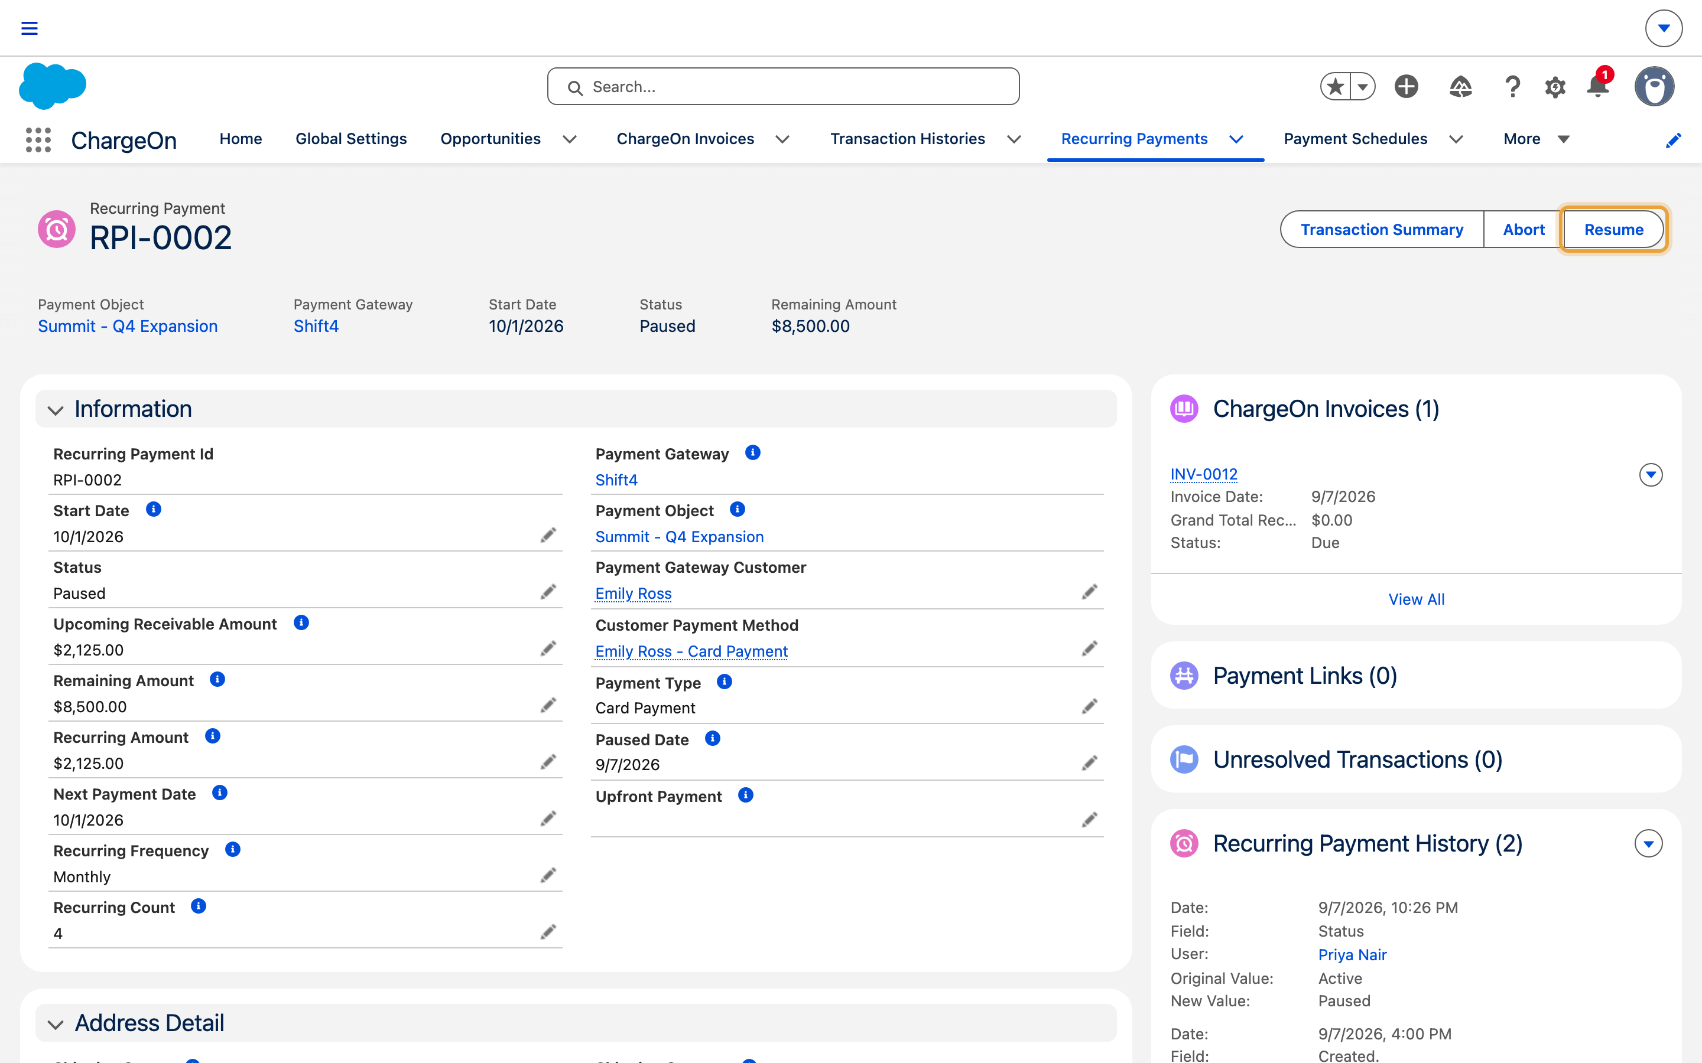The width and height of the screenshot is (1702, 1063).
Task: Open the Notifications bell
Action: tap(1598, 86)
